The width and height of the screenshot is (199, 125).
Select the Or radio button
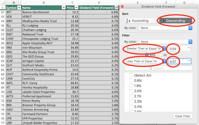(161, 55)
